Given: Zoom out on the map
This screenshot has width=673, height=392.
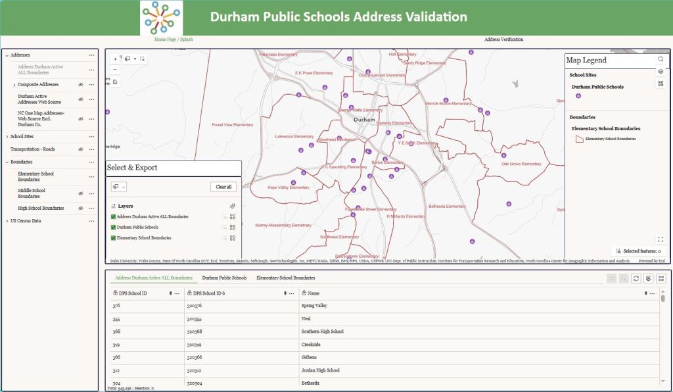Looking at the screenshot, I should tap(115, 69).
